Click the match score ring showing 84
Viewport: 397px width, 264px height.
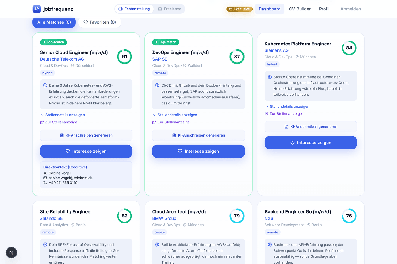pyautogui.click(x=349, y=48)
